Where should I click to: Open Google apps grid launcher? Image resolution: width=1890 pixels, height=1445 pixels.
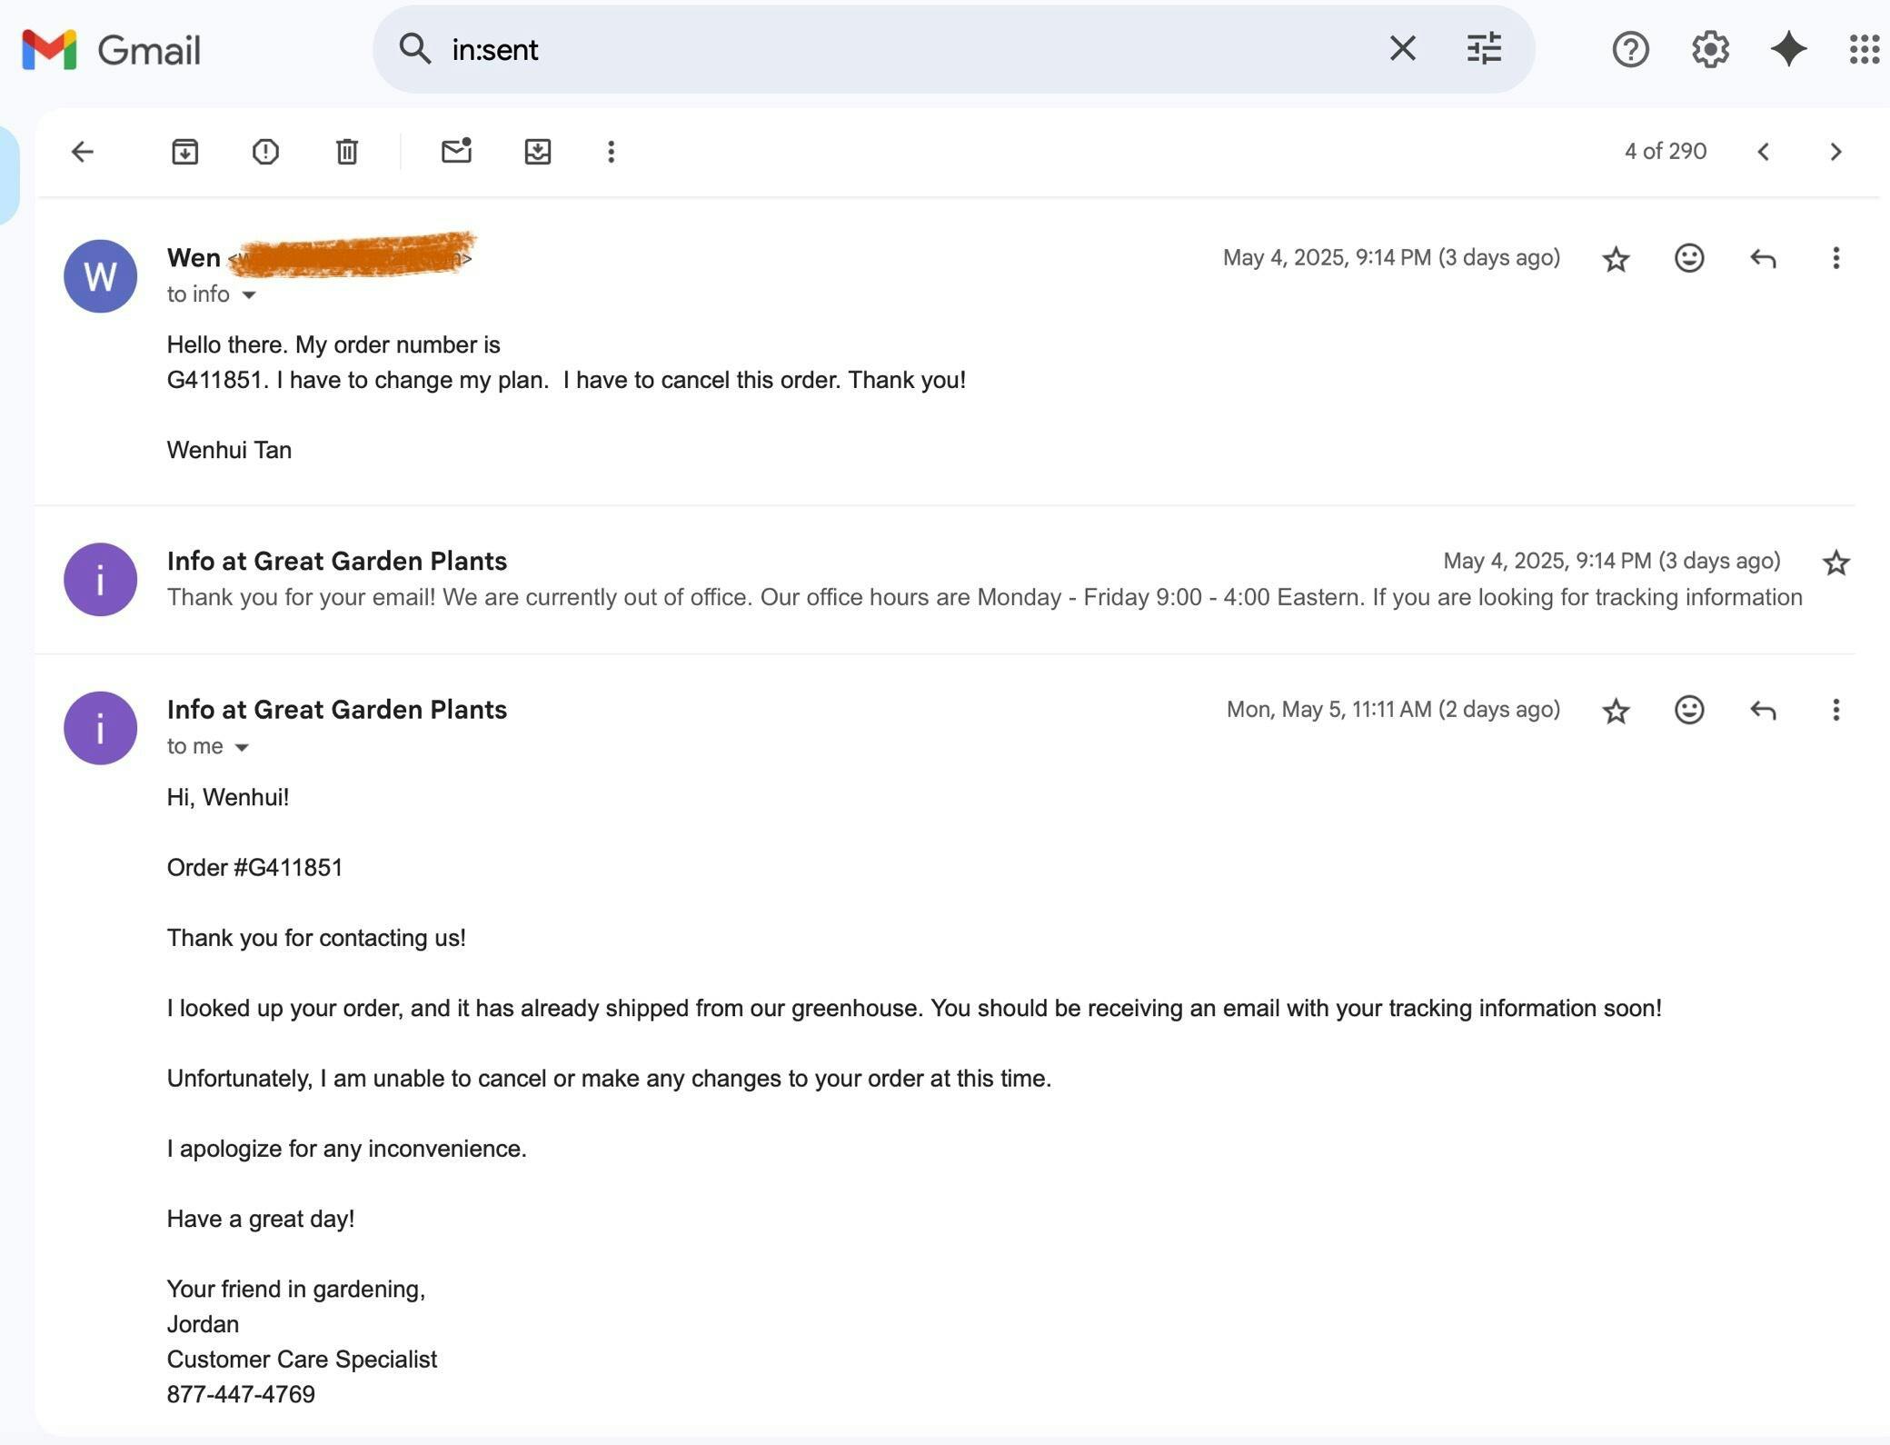click(1864, 49)
